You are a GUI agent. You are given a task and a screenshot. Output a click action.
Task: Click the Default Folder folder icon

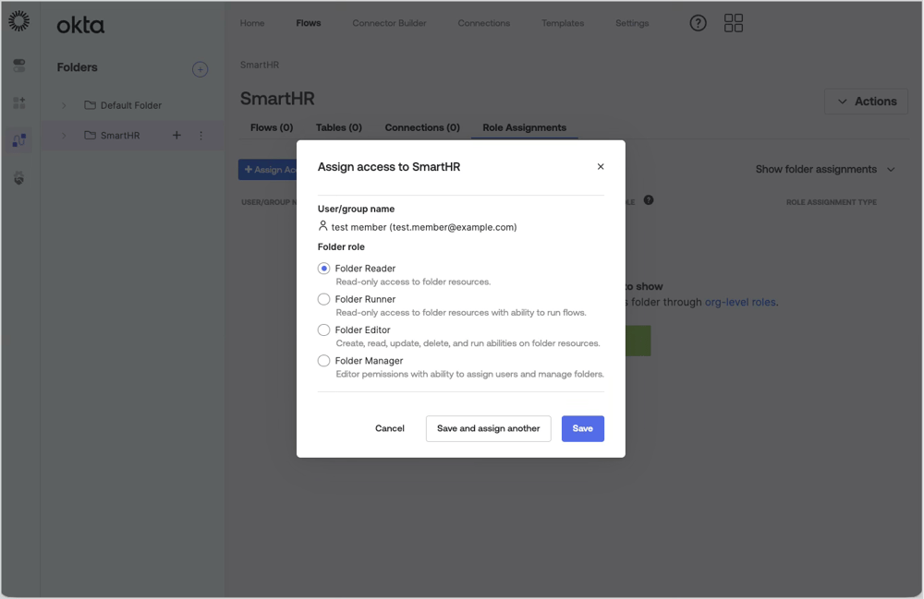(90, 104)
